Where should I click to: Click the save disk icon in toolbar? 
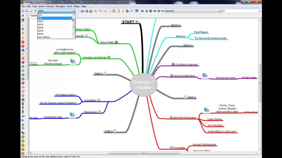[x=86, y=11]
